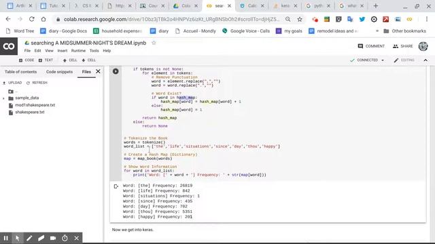Open the Tools menu
The width and height of the screenshot is (435, 244).
click(94, 51)
